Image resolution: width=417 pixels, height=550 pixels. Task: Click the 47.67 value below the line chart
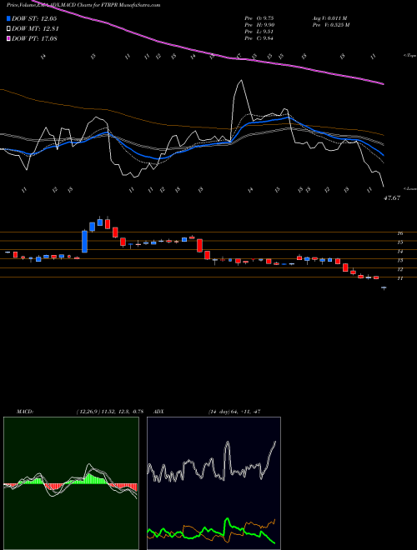point(392,198)
